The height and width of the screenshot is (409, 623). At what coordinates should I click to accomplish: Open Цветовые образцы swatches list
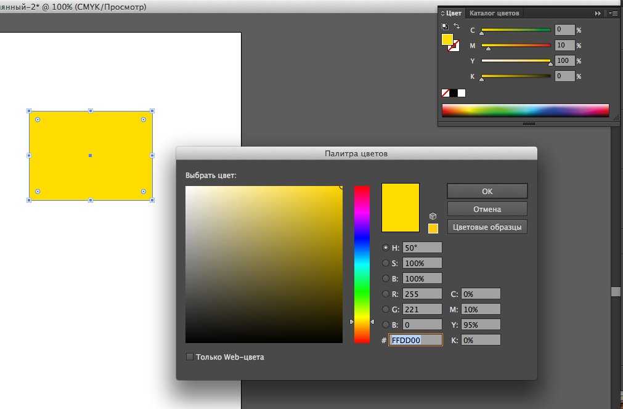coord(487,227)
